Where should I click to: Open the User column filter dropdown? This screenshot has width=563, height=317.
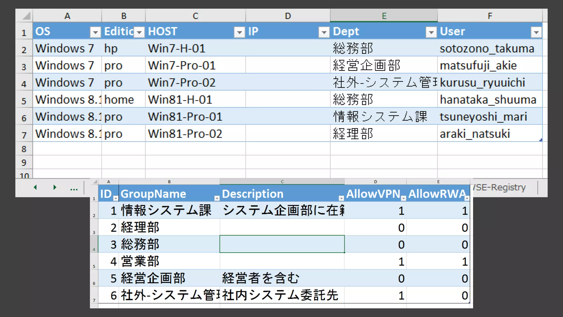pos(536,32)
